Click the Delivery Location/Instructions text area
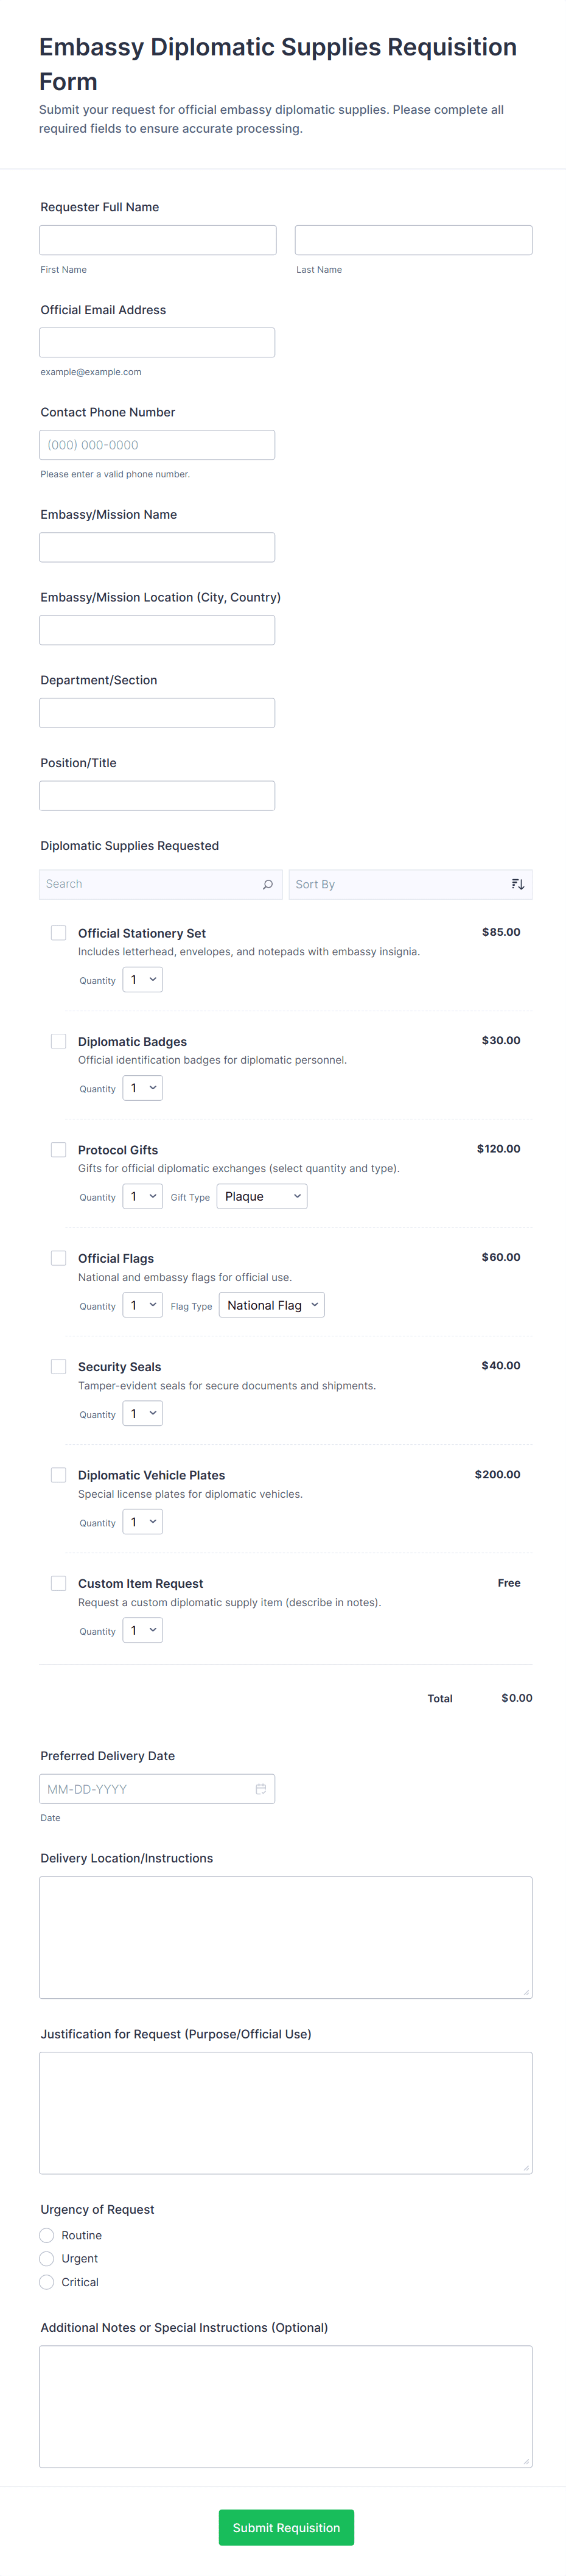 point(286,1937)
